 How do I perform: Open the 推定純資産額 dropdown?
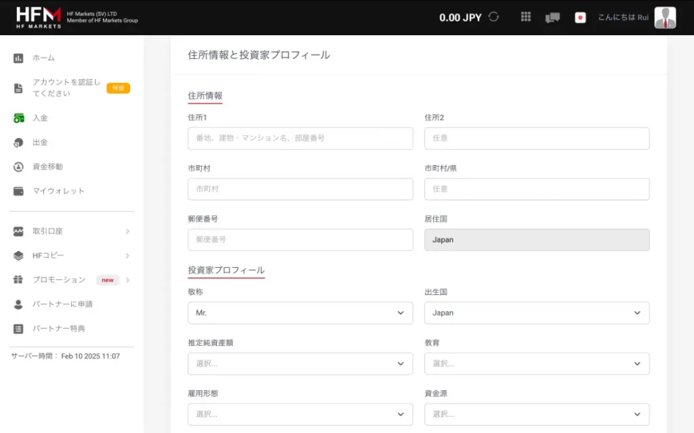tap(300, 363)
